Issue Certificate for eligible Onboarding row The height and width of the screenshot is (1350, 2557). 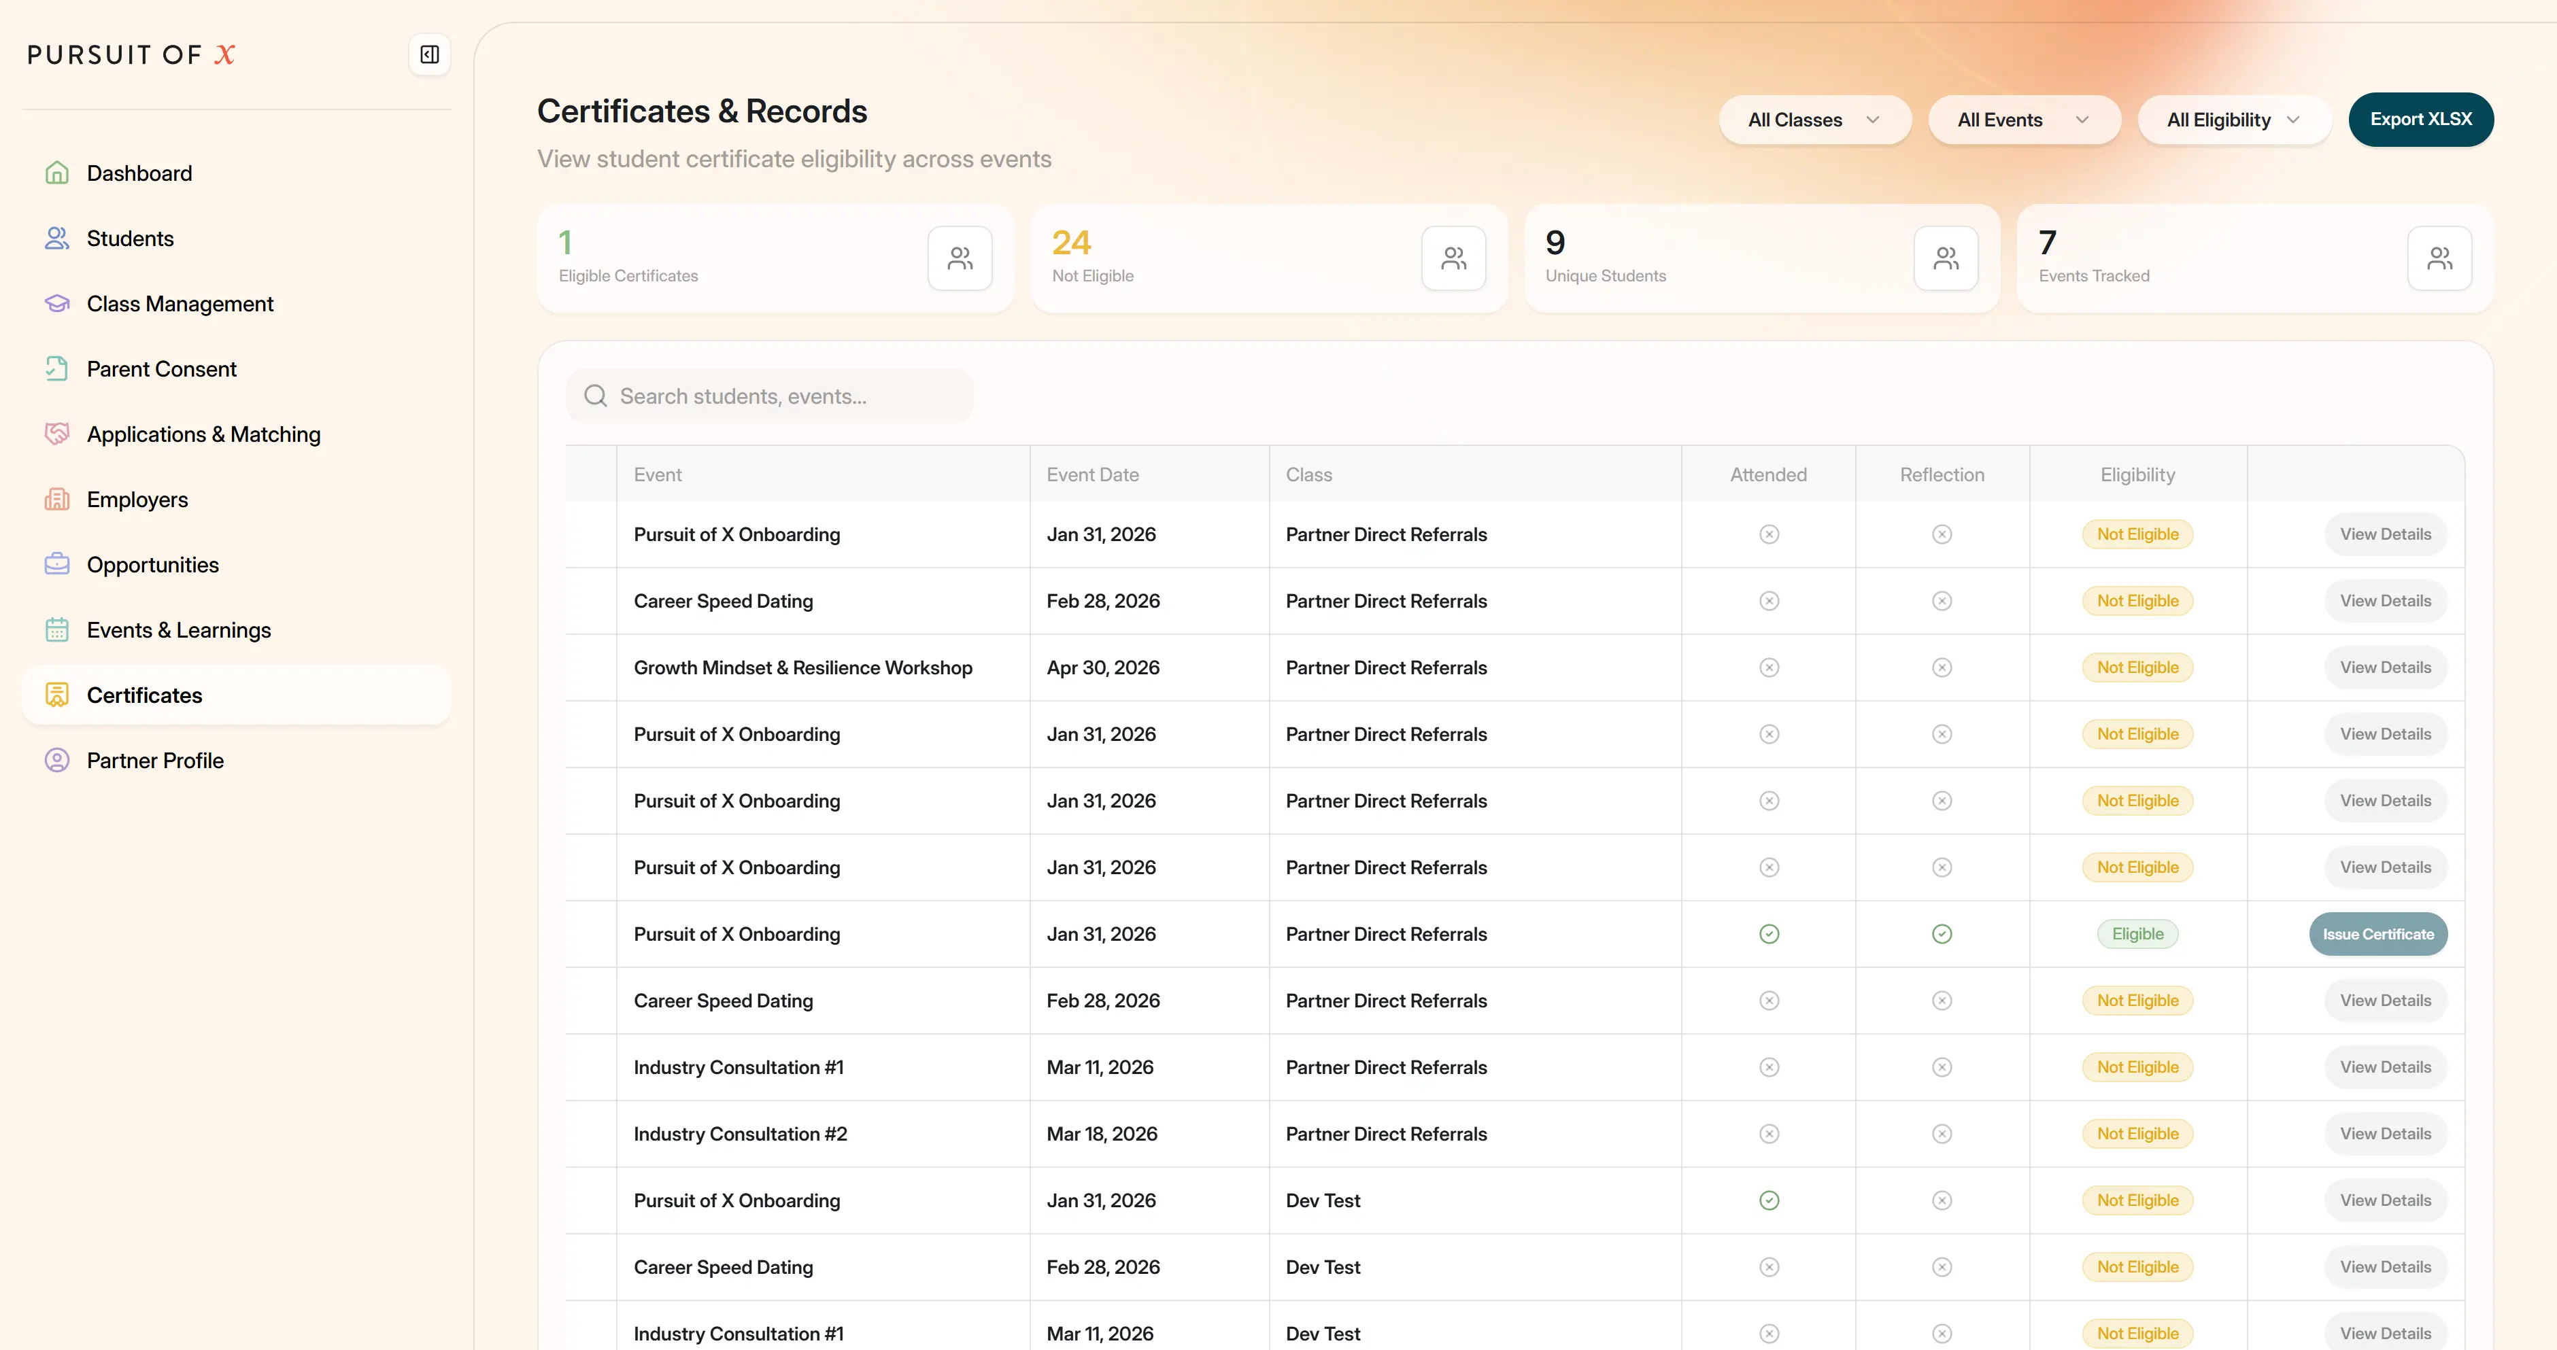coord(2378,933)
